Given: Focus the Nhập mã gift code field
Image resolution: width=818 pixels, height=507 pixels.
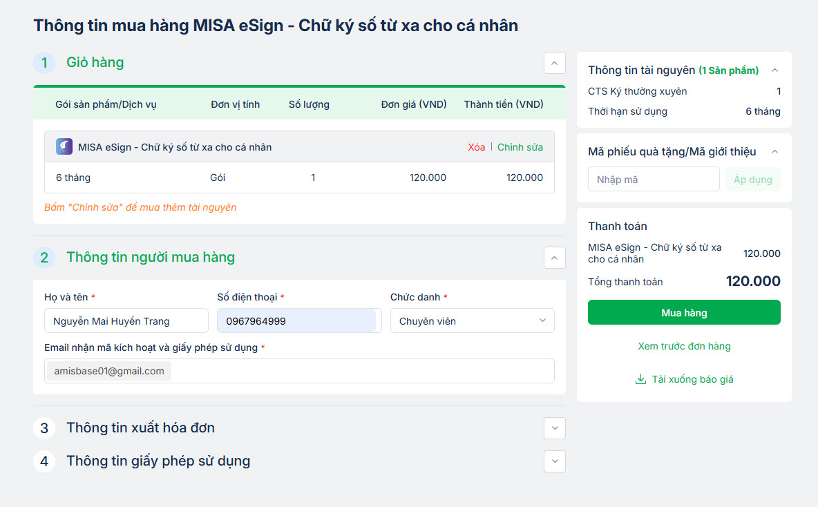Looking at the screenshot, I should pos(653,180).
